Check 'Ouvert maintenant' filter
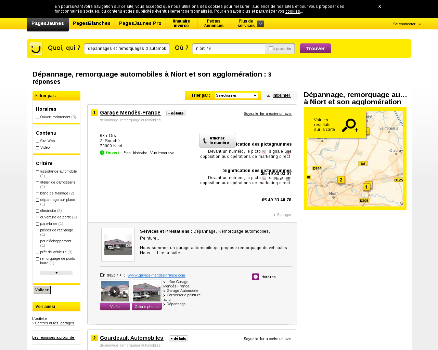This screenshot has height=350, width=438. 38,117
